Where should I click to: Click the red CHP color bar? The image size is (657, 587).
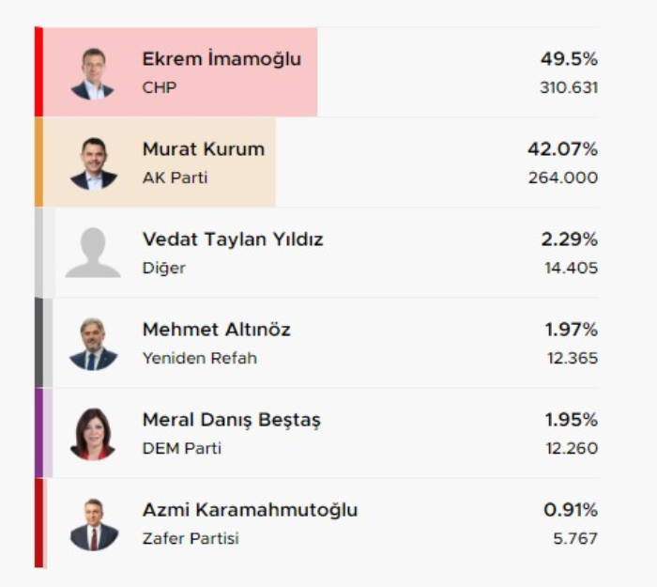pyautogui.click(x=38, y=72)
